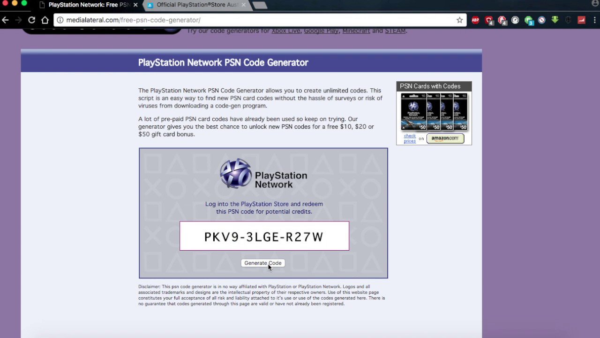Open the red chart extension icon

click(x=581, y=20)
